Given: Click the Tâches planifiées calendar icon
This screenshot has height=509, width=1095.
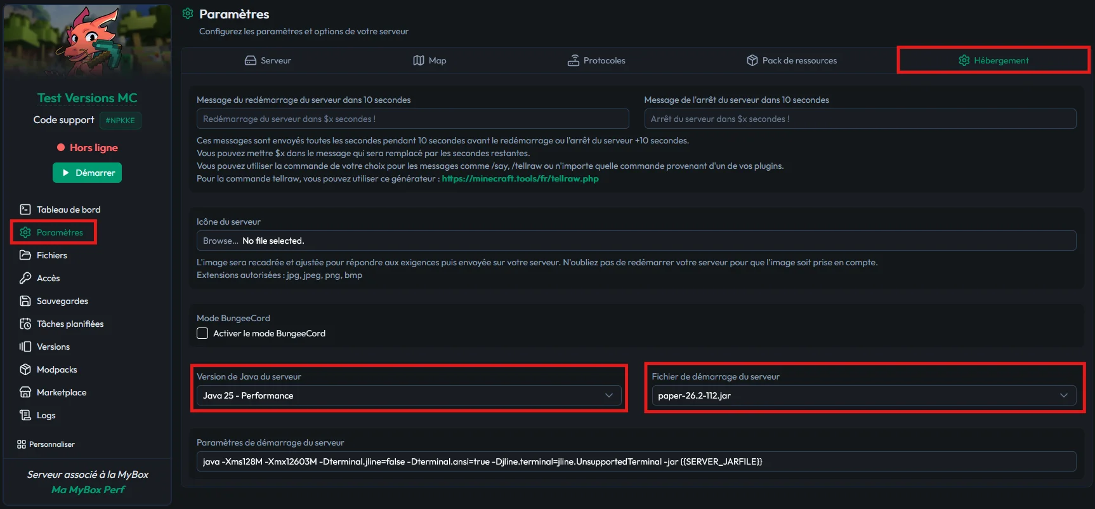Looking at the screenshot, I should 25,324.
